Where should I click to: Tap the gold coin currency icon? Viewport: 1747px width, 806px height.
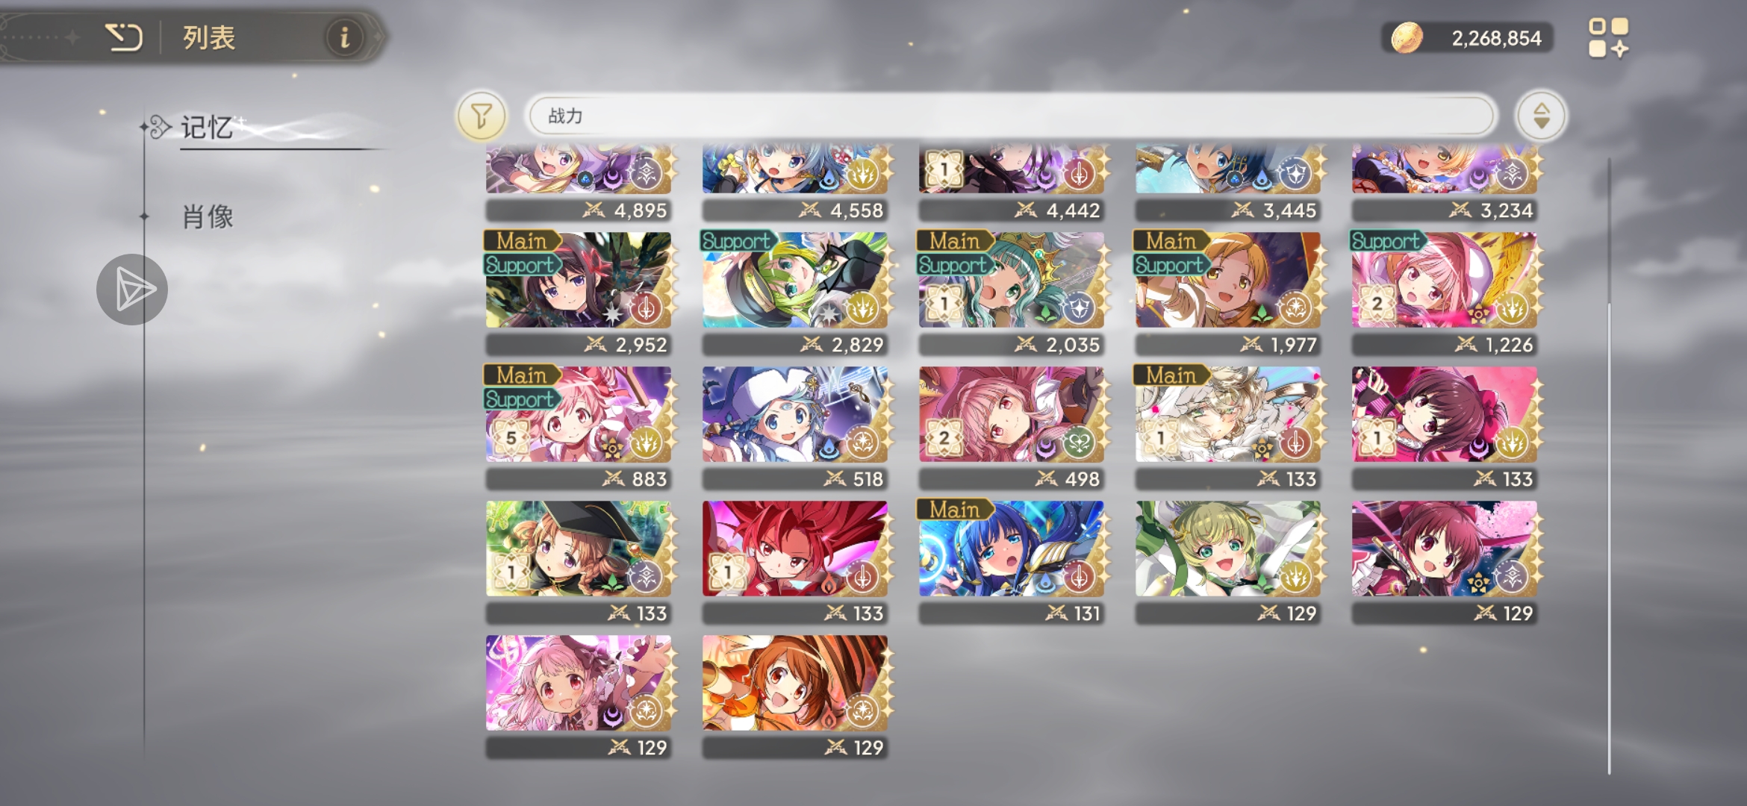pos(1407,37)
